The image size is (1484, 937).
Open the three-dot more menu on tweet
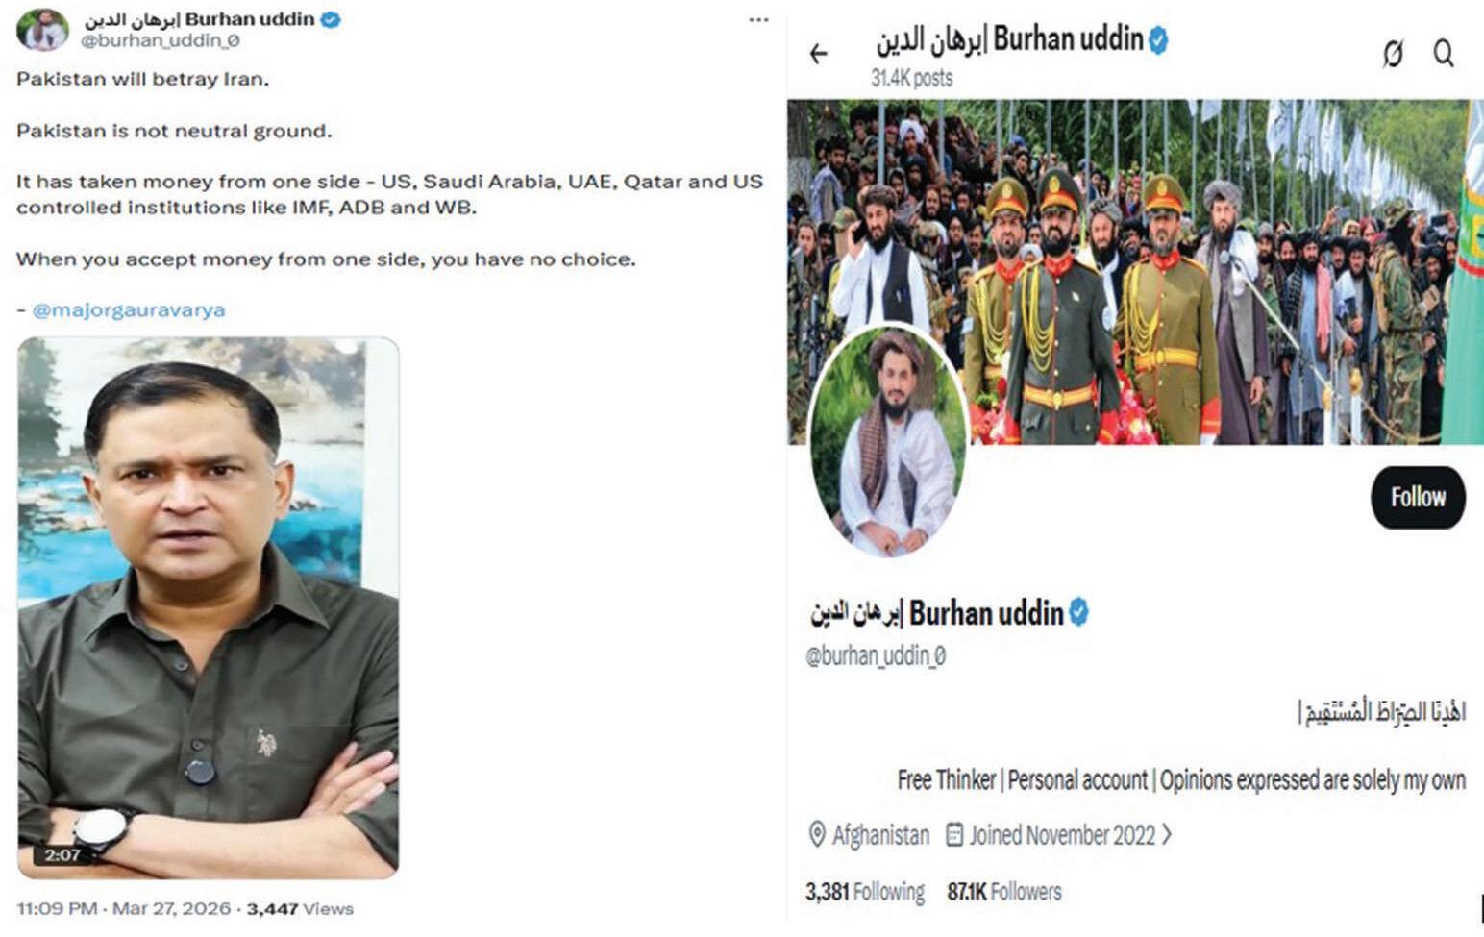point(758,20)
